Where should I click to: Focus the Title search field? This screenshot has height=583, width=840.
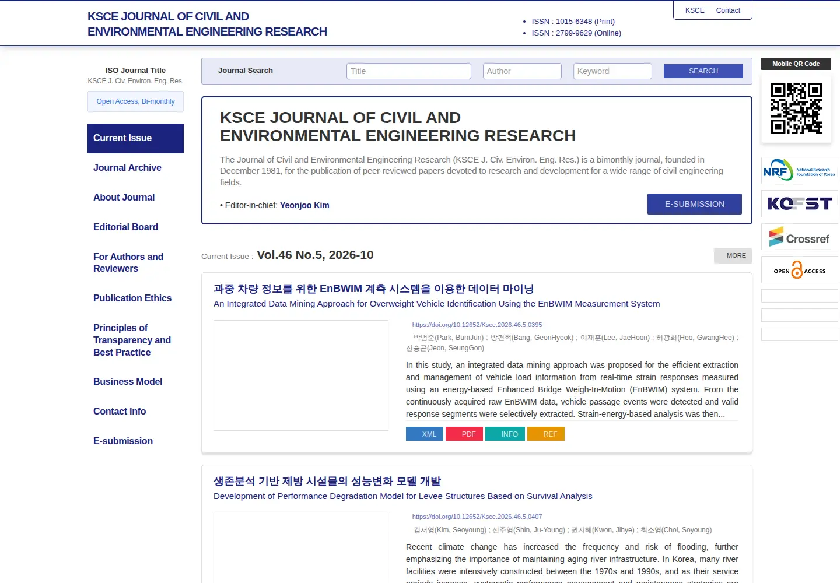coord(409,71)
